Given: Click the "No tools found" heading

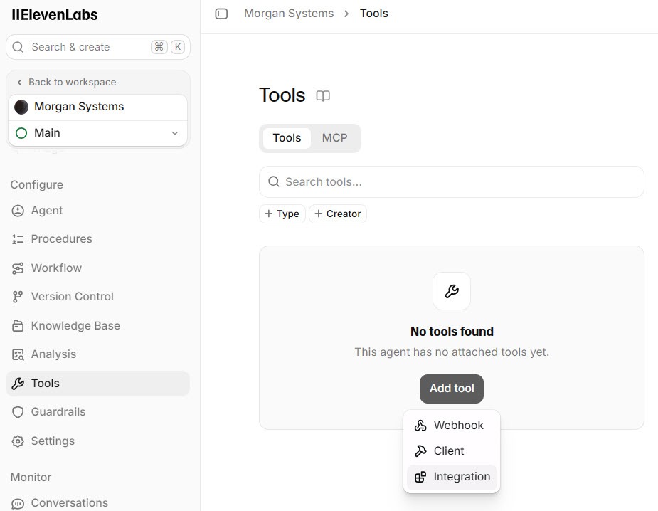Looking at the screenshot, I should coord(452,332).
